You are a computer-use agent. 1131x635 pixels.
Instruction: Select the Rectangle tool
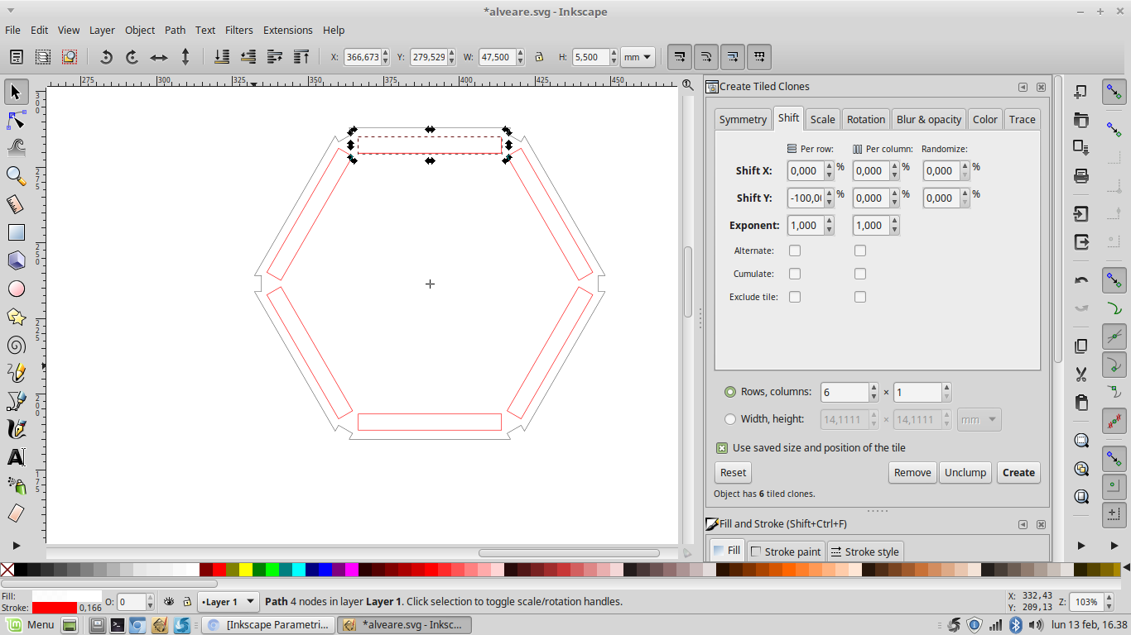(16, 232)
